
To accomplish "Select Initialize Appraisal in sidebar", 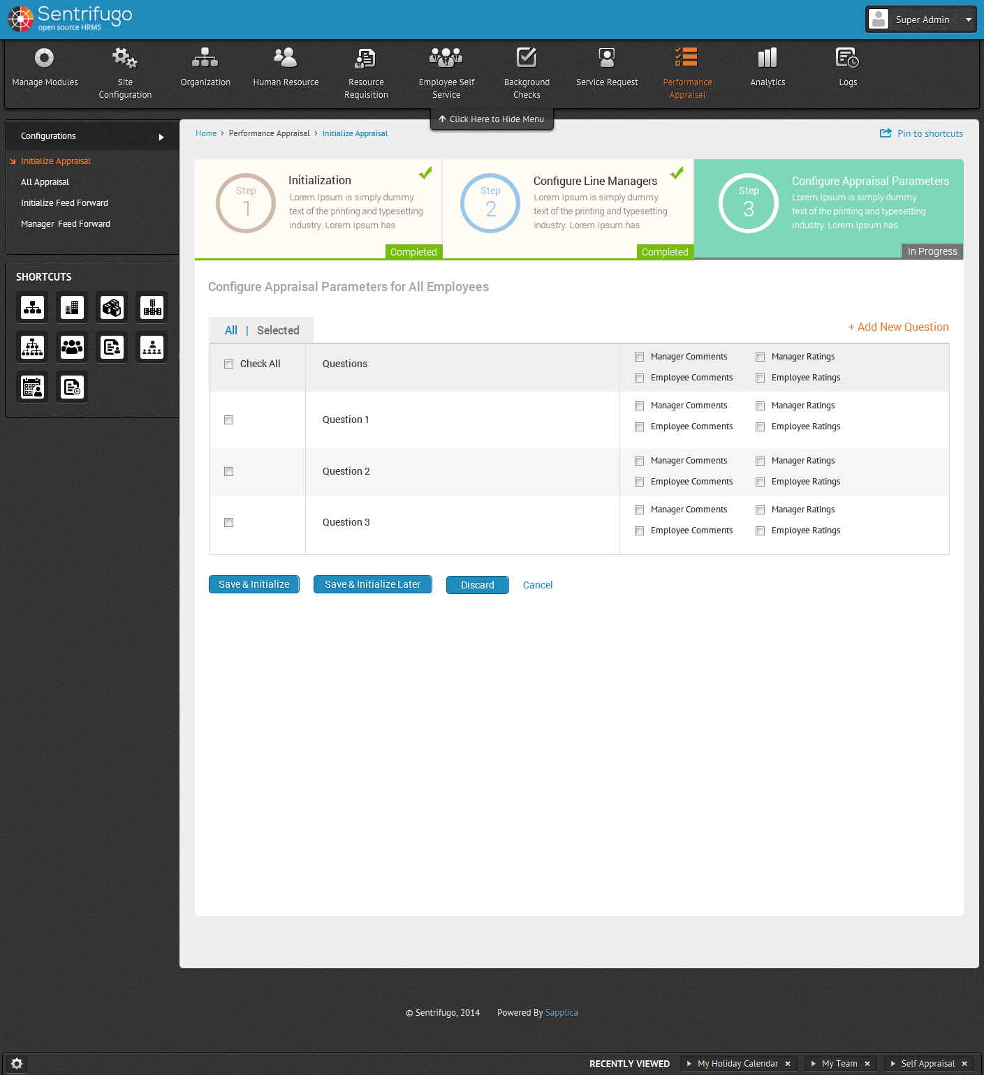I will (x=56, y=161).
